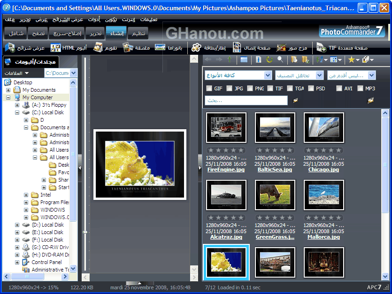This screenshot has height=294, width=392.
Task: Open the selection tools dropdown icon
Action: [x=368, y=59]
